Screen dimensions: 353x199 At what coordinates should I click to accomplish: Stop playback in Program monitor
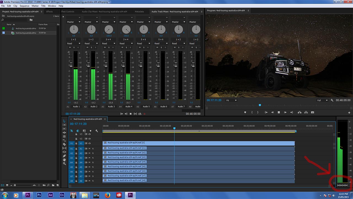pyautogui.click(x=279, y=112)
